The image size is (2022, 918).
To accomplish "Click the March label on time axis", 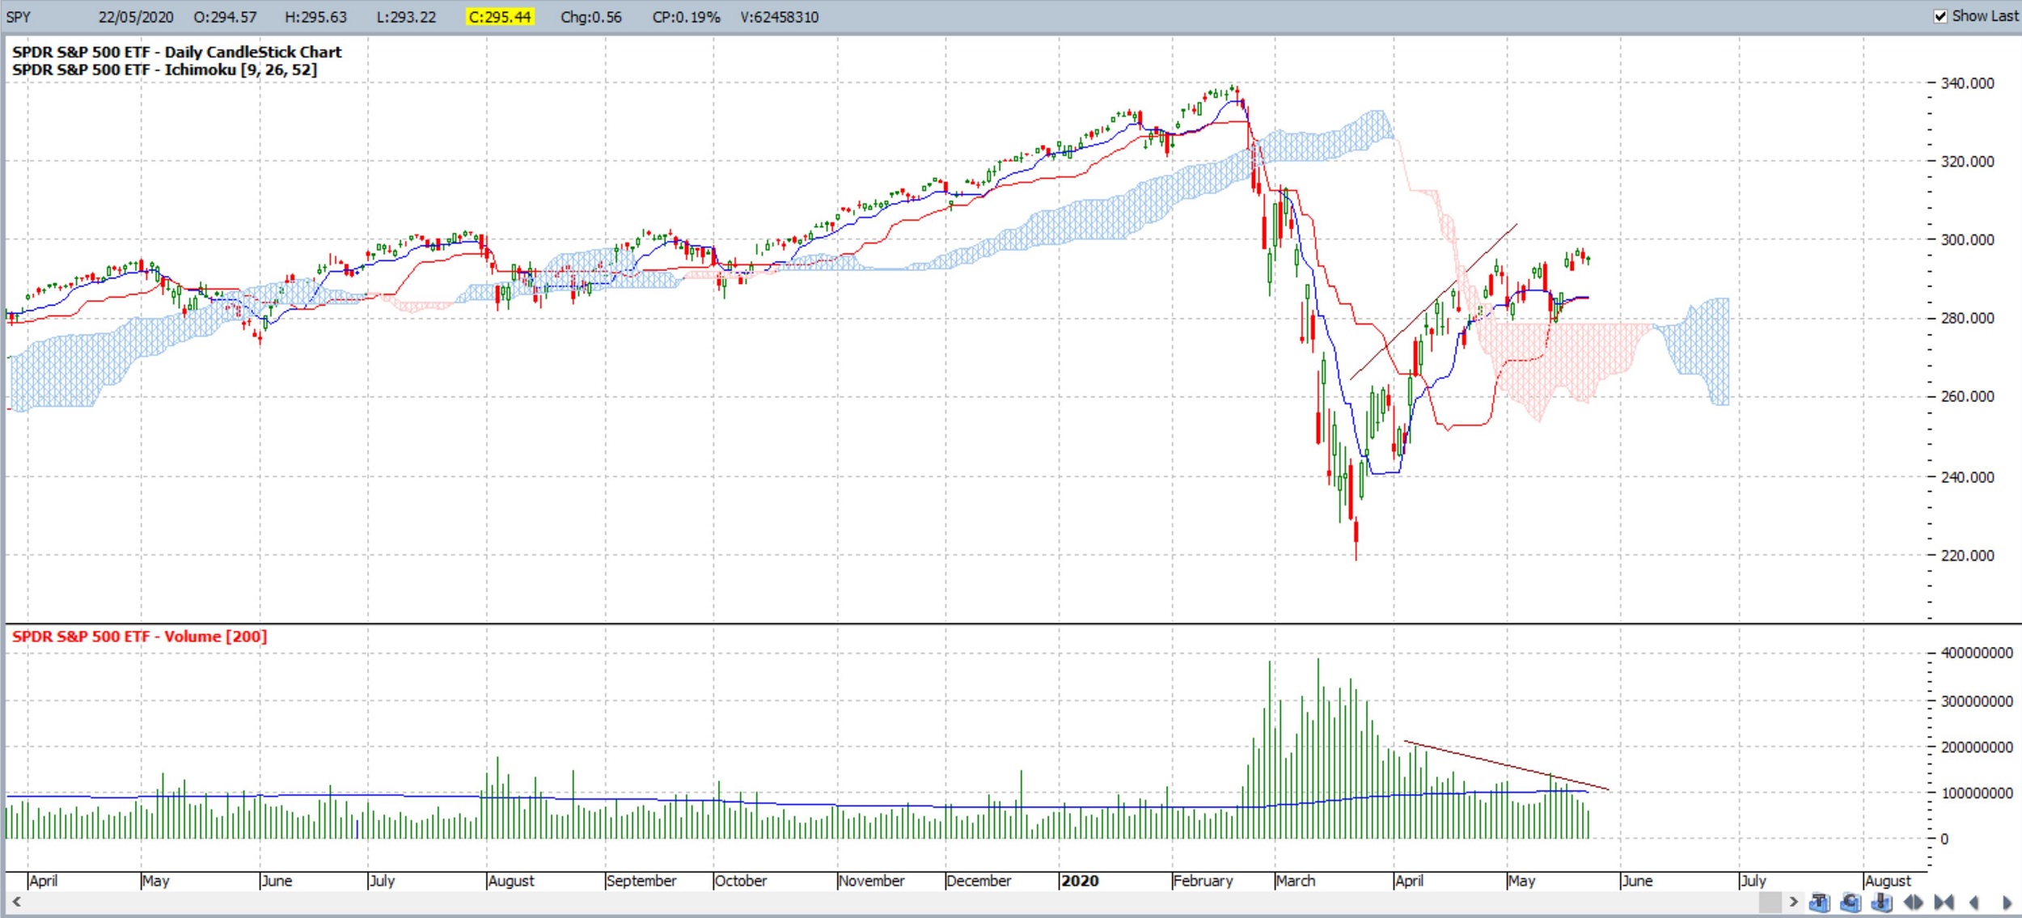I will (x=1296, y=881).
